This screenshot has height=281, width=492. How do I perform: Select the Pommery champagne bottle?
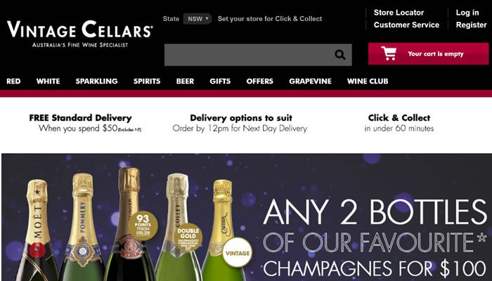pyautogui.click(x=82, y=228)
